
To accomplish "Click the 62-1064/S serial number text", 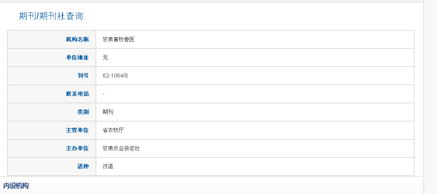I will click(115, 76).
